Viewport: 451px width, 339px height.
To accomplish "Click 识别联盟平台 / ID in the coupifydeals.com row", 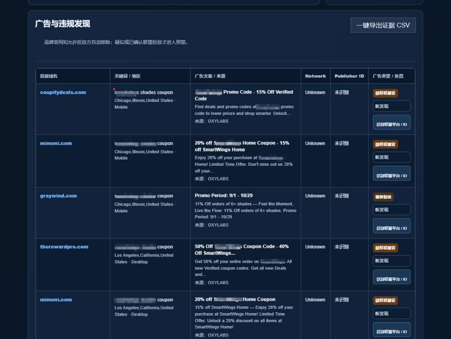I will (x=391, y=122).
